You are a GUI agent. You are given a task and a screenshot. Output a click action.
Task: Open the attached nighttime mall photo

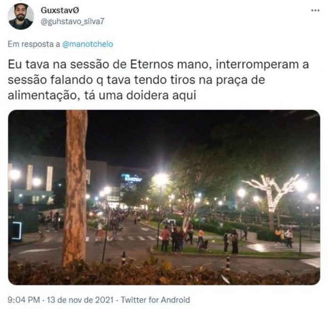point(164,197)
